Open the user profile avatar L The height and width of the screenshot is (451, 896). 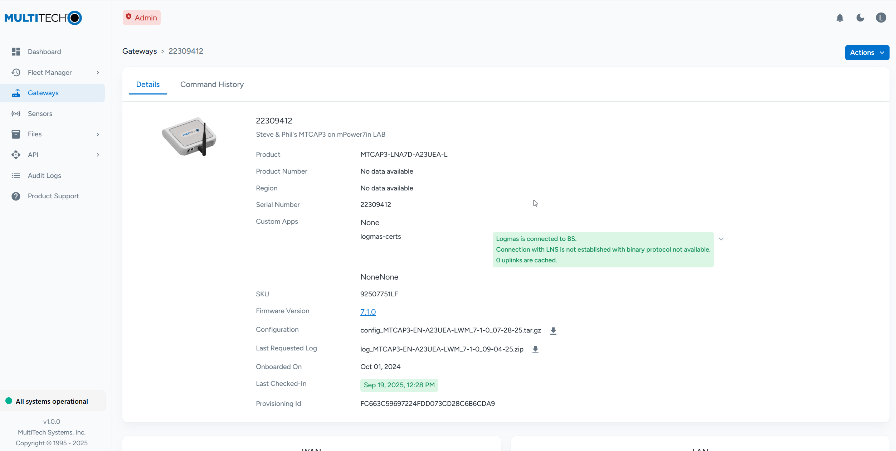click(881, 18)
